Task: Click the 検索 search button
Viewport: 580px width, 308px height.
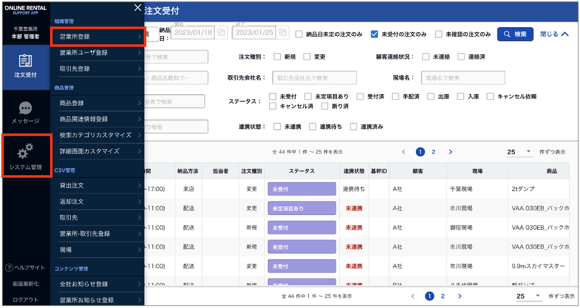Action: click(515, 34)
